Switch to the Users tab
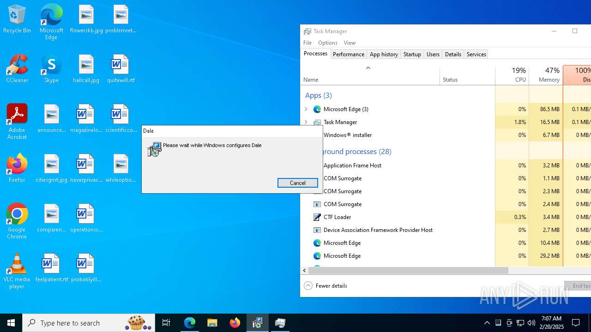Screen dimensions: 591x332 tap(433, 54)
